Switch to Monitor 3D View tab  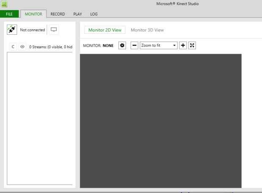tap(147, 30)
